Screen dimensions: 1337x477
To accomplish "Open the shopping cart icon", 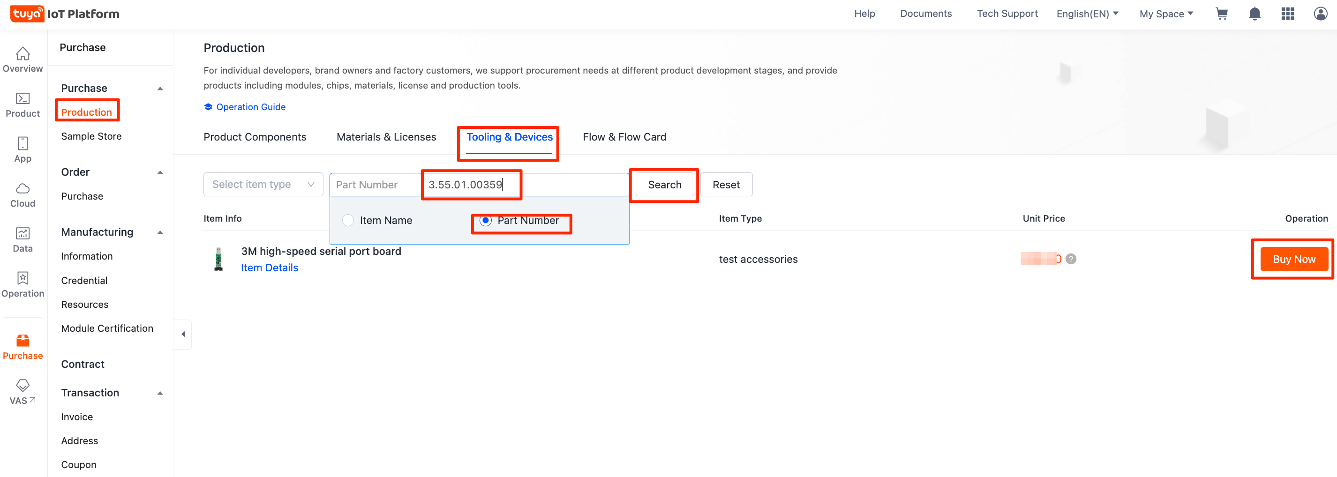I will click(1221, 14).
